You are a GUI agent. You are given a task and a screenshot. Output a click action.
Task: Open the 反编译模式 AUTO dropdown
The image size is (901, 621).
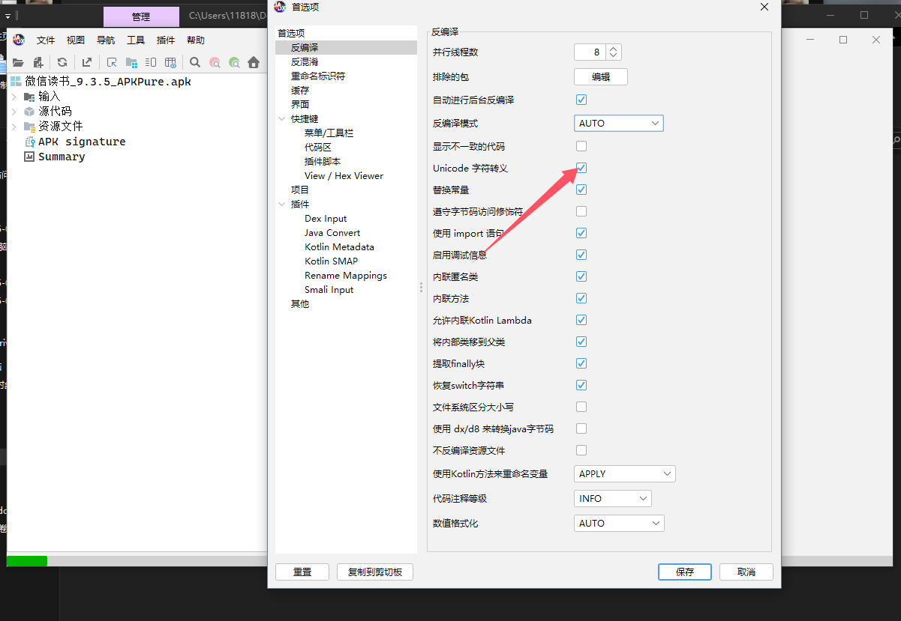click(x=619, y=123)
